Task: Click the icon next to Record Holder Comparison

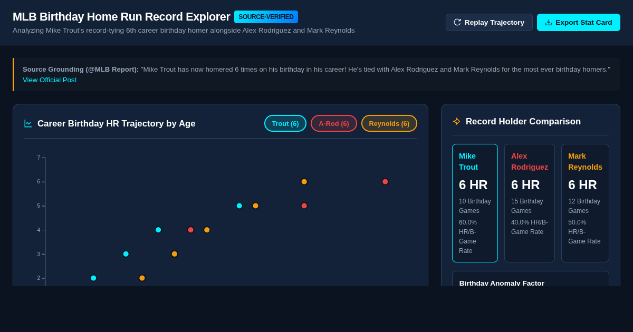Action: [x=456, y=121]
